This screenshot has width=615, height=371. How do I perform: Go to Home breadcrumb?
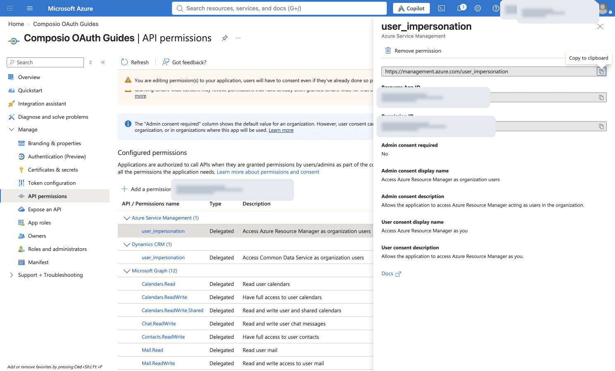(16, 24)
